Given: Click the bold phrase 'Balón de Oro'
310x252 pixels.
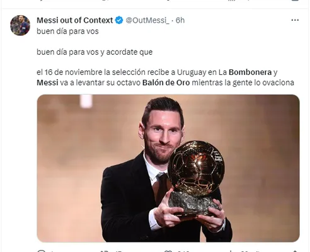Looking at the screenshot, I should [x=166, y=83].
